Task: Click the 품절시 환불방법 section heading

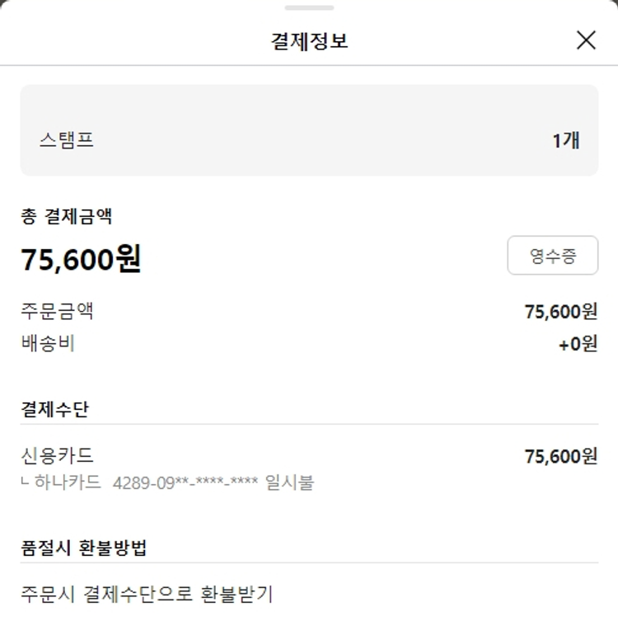Action: [84, 548]
